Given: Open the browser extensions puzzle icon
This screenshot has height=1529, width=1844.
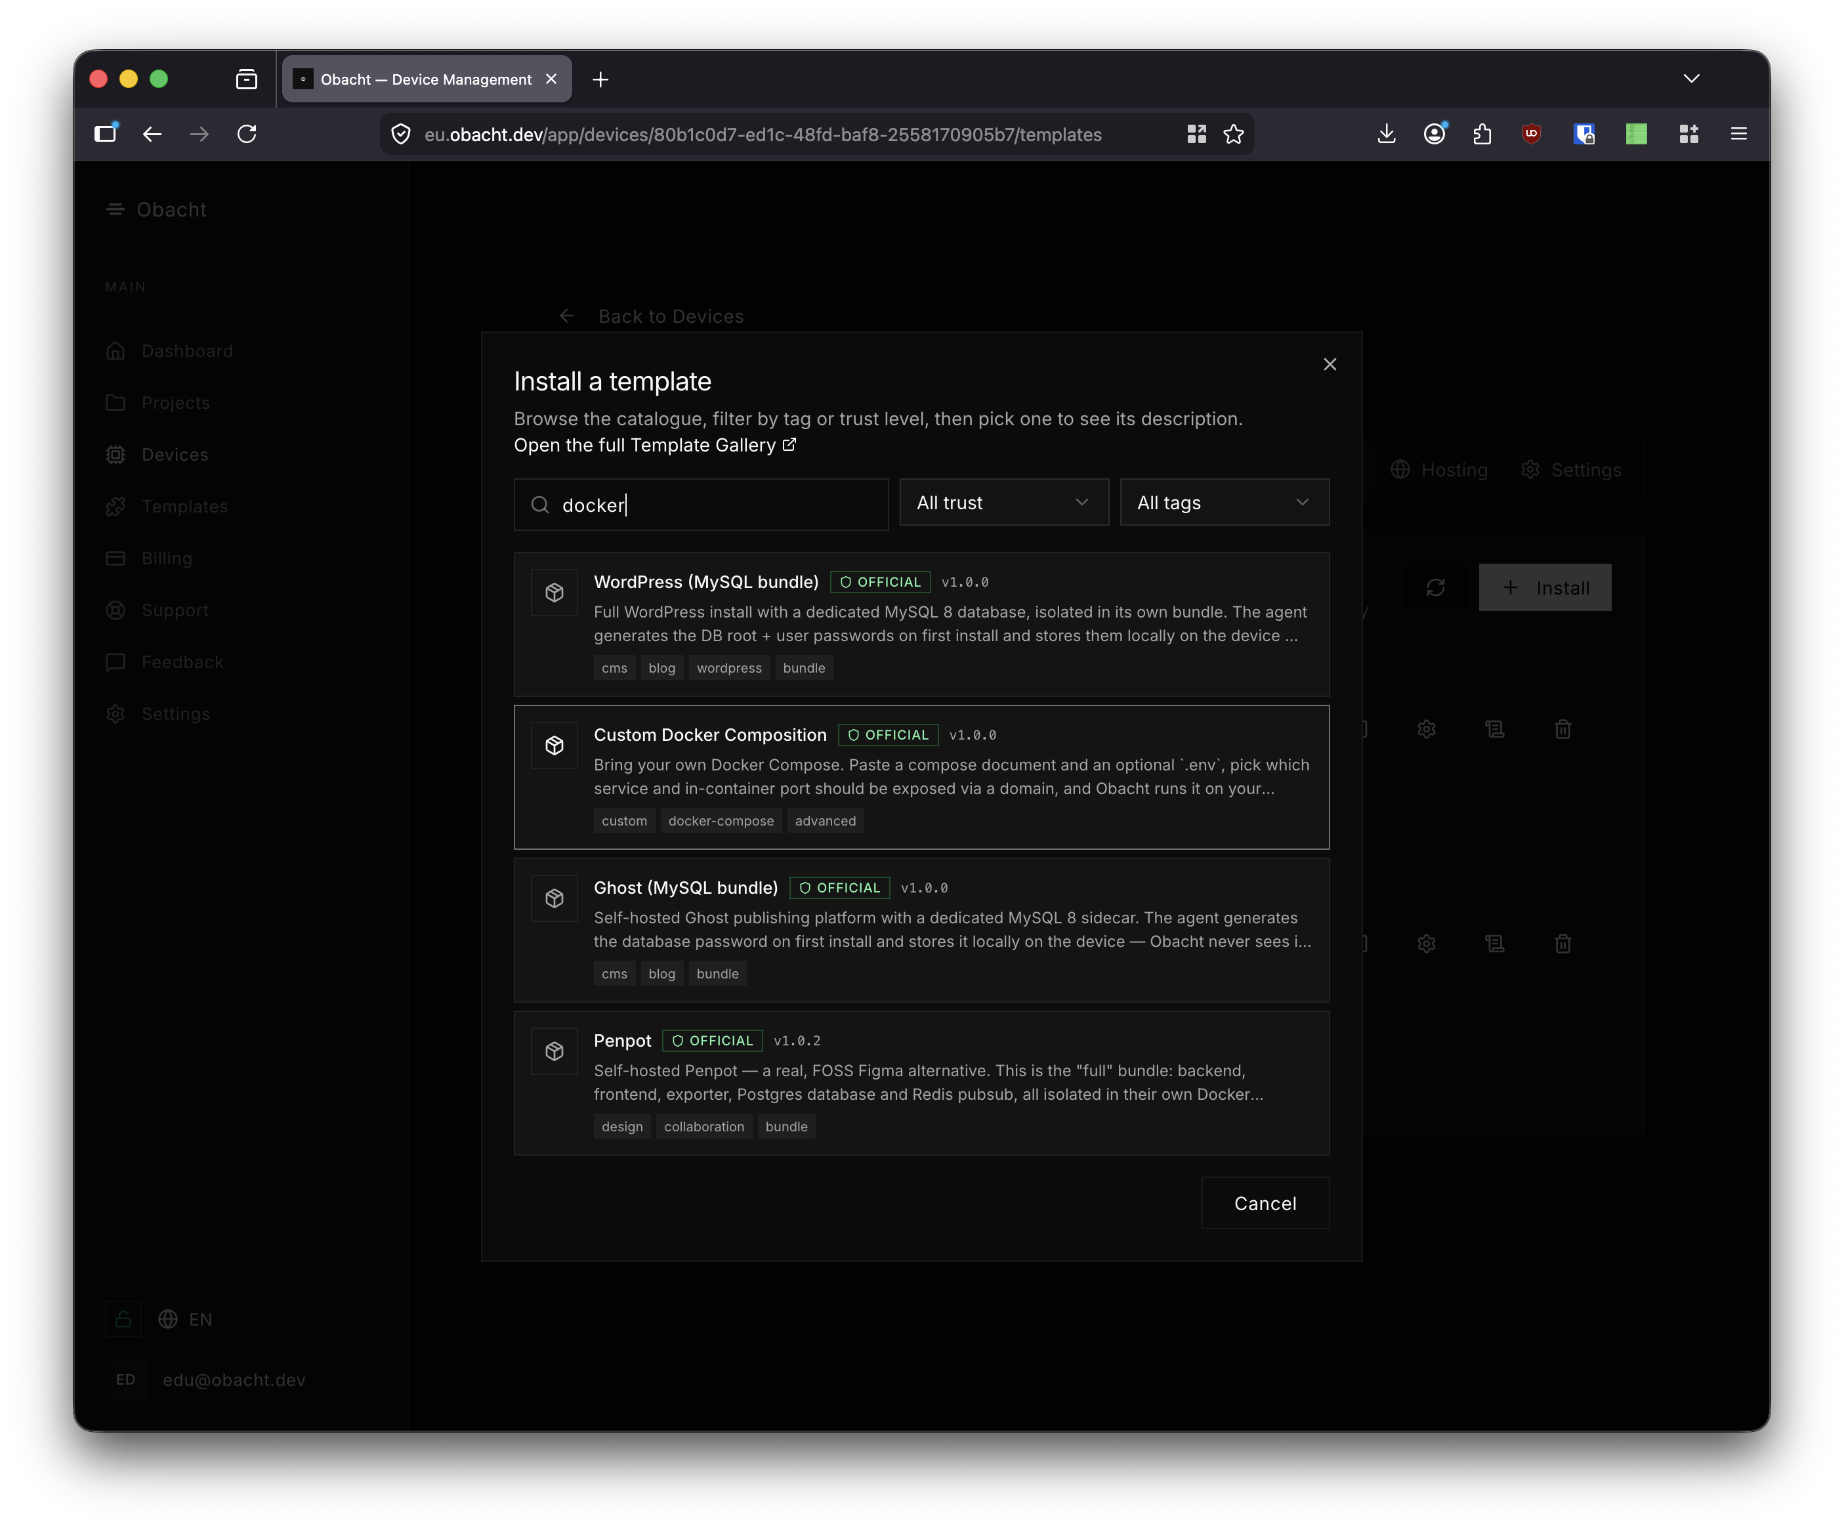Looking at the screenshot, I should (x=1482, y=133).
